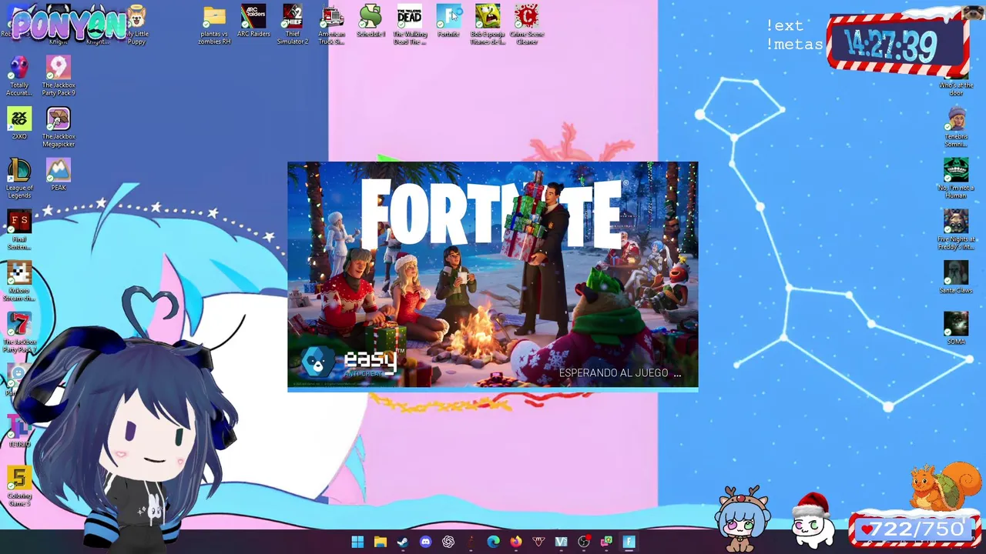Open Tenebris Somnia desktop shortcut
This screenshot has height=554, width=986.
coord(956,127)
